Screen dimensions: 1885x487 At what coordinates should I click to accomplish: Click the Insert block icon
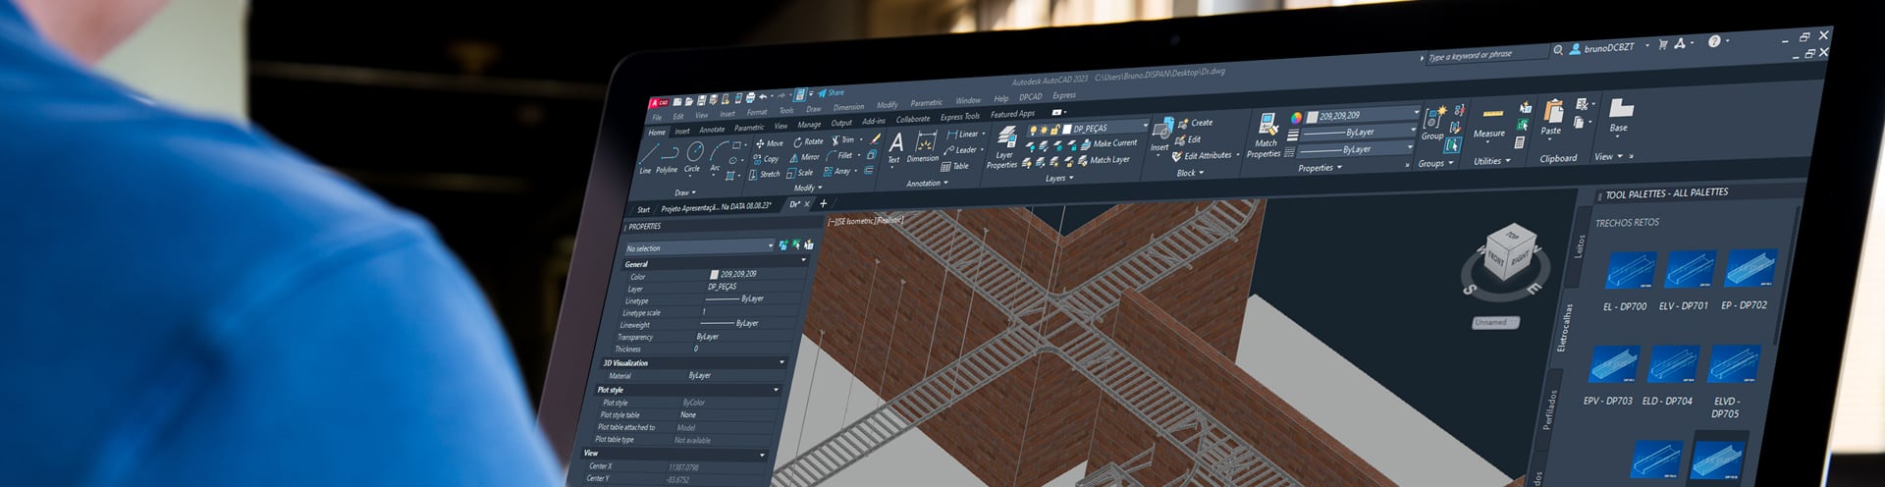pos(1161,134)
